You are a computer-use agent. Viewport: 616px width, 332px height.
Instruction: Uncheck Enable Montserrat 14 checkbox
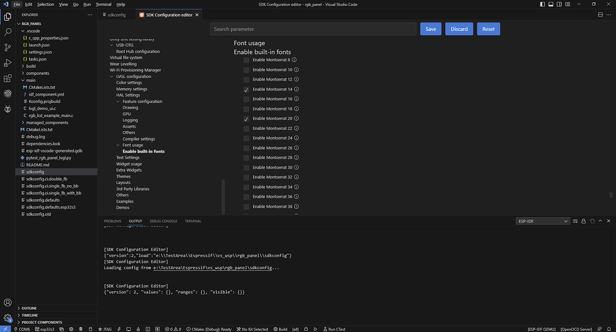246,89
